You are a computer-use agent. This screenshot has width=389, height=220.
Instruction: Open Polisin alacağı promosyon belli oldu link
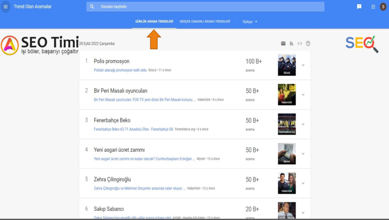120,70
